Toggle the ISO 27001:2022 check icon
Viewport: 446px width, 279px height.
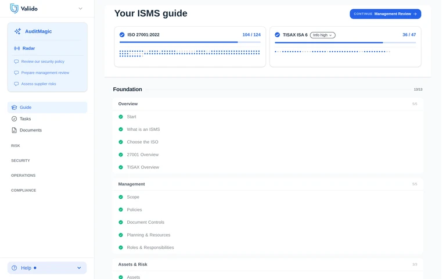coord(122,35)
